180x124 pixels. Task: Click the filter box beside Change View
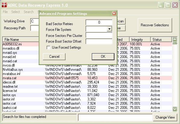115,117
